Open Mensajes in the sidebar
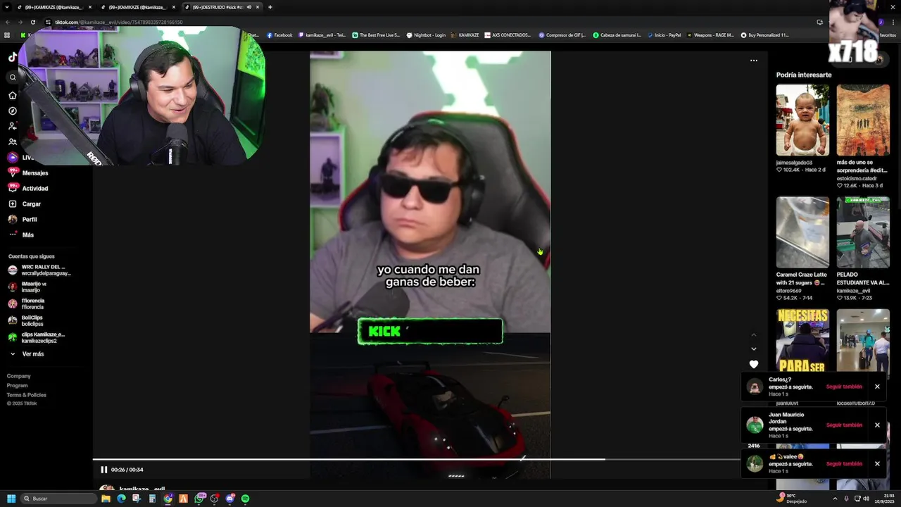Screen dimensions: 901x507 tap(35, 173)
